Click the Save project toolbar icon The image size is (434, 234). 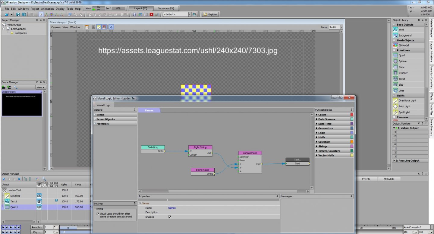(18, 14)
